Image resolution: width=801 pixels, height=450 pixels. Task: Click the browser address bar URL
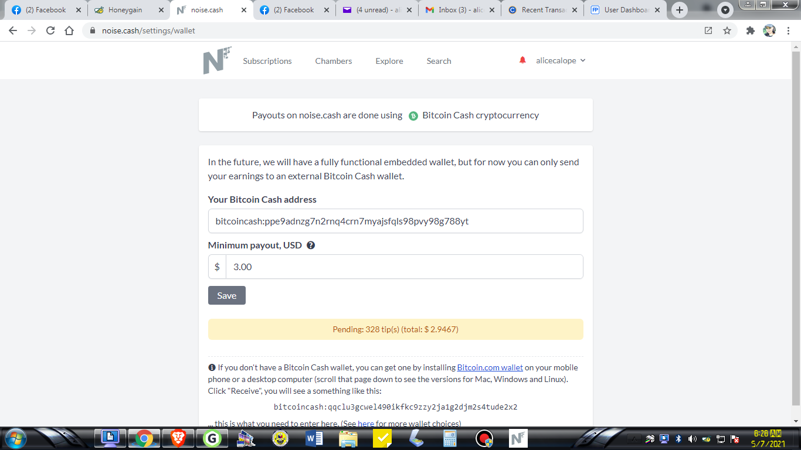click(148, 30)
